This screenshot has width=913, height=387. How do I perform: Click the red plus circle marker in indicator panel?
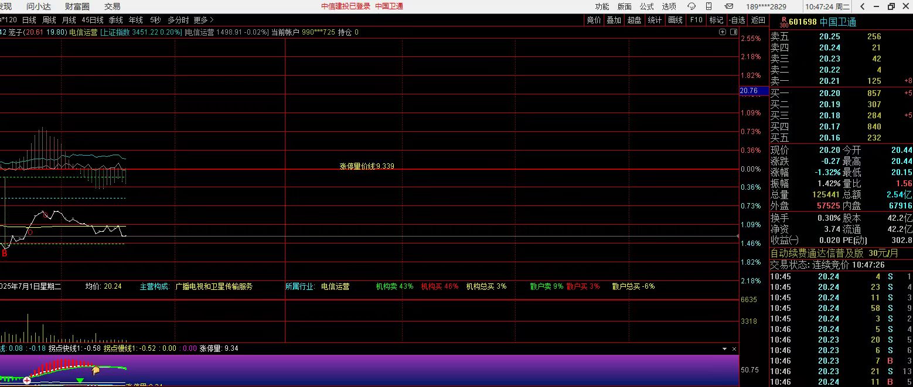pos(27,380)
